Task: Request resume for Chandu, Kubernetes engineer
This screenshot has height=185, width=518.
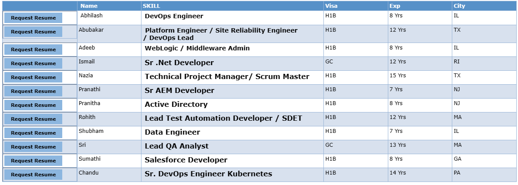Action: pyautogui.click(x=33, y=175)
